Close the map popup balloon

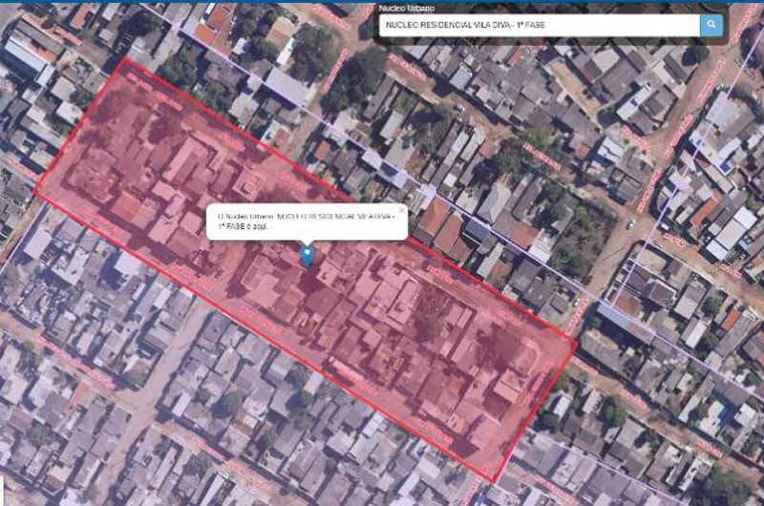[401, 211]
